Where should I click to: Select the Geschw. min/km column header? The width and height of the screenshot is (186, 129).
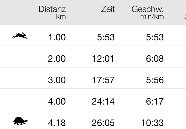point(148,12)
